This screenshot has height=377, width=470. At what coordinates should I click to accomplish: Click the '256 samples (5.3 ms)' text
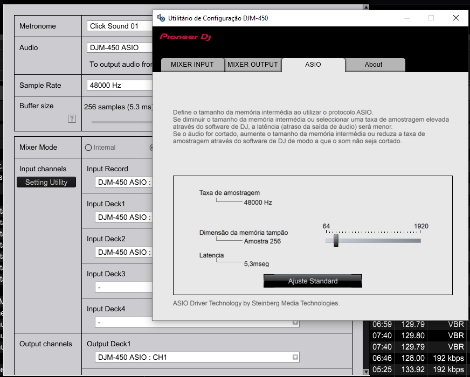(119, 107)
